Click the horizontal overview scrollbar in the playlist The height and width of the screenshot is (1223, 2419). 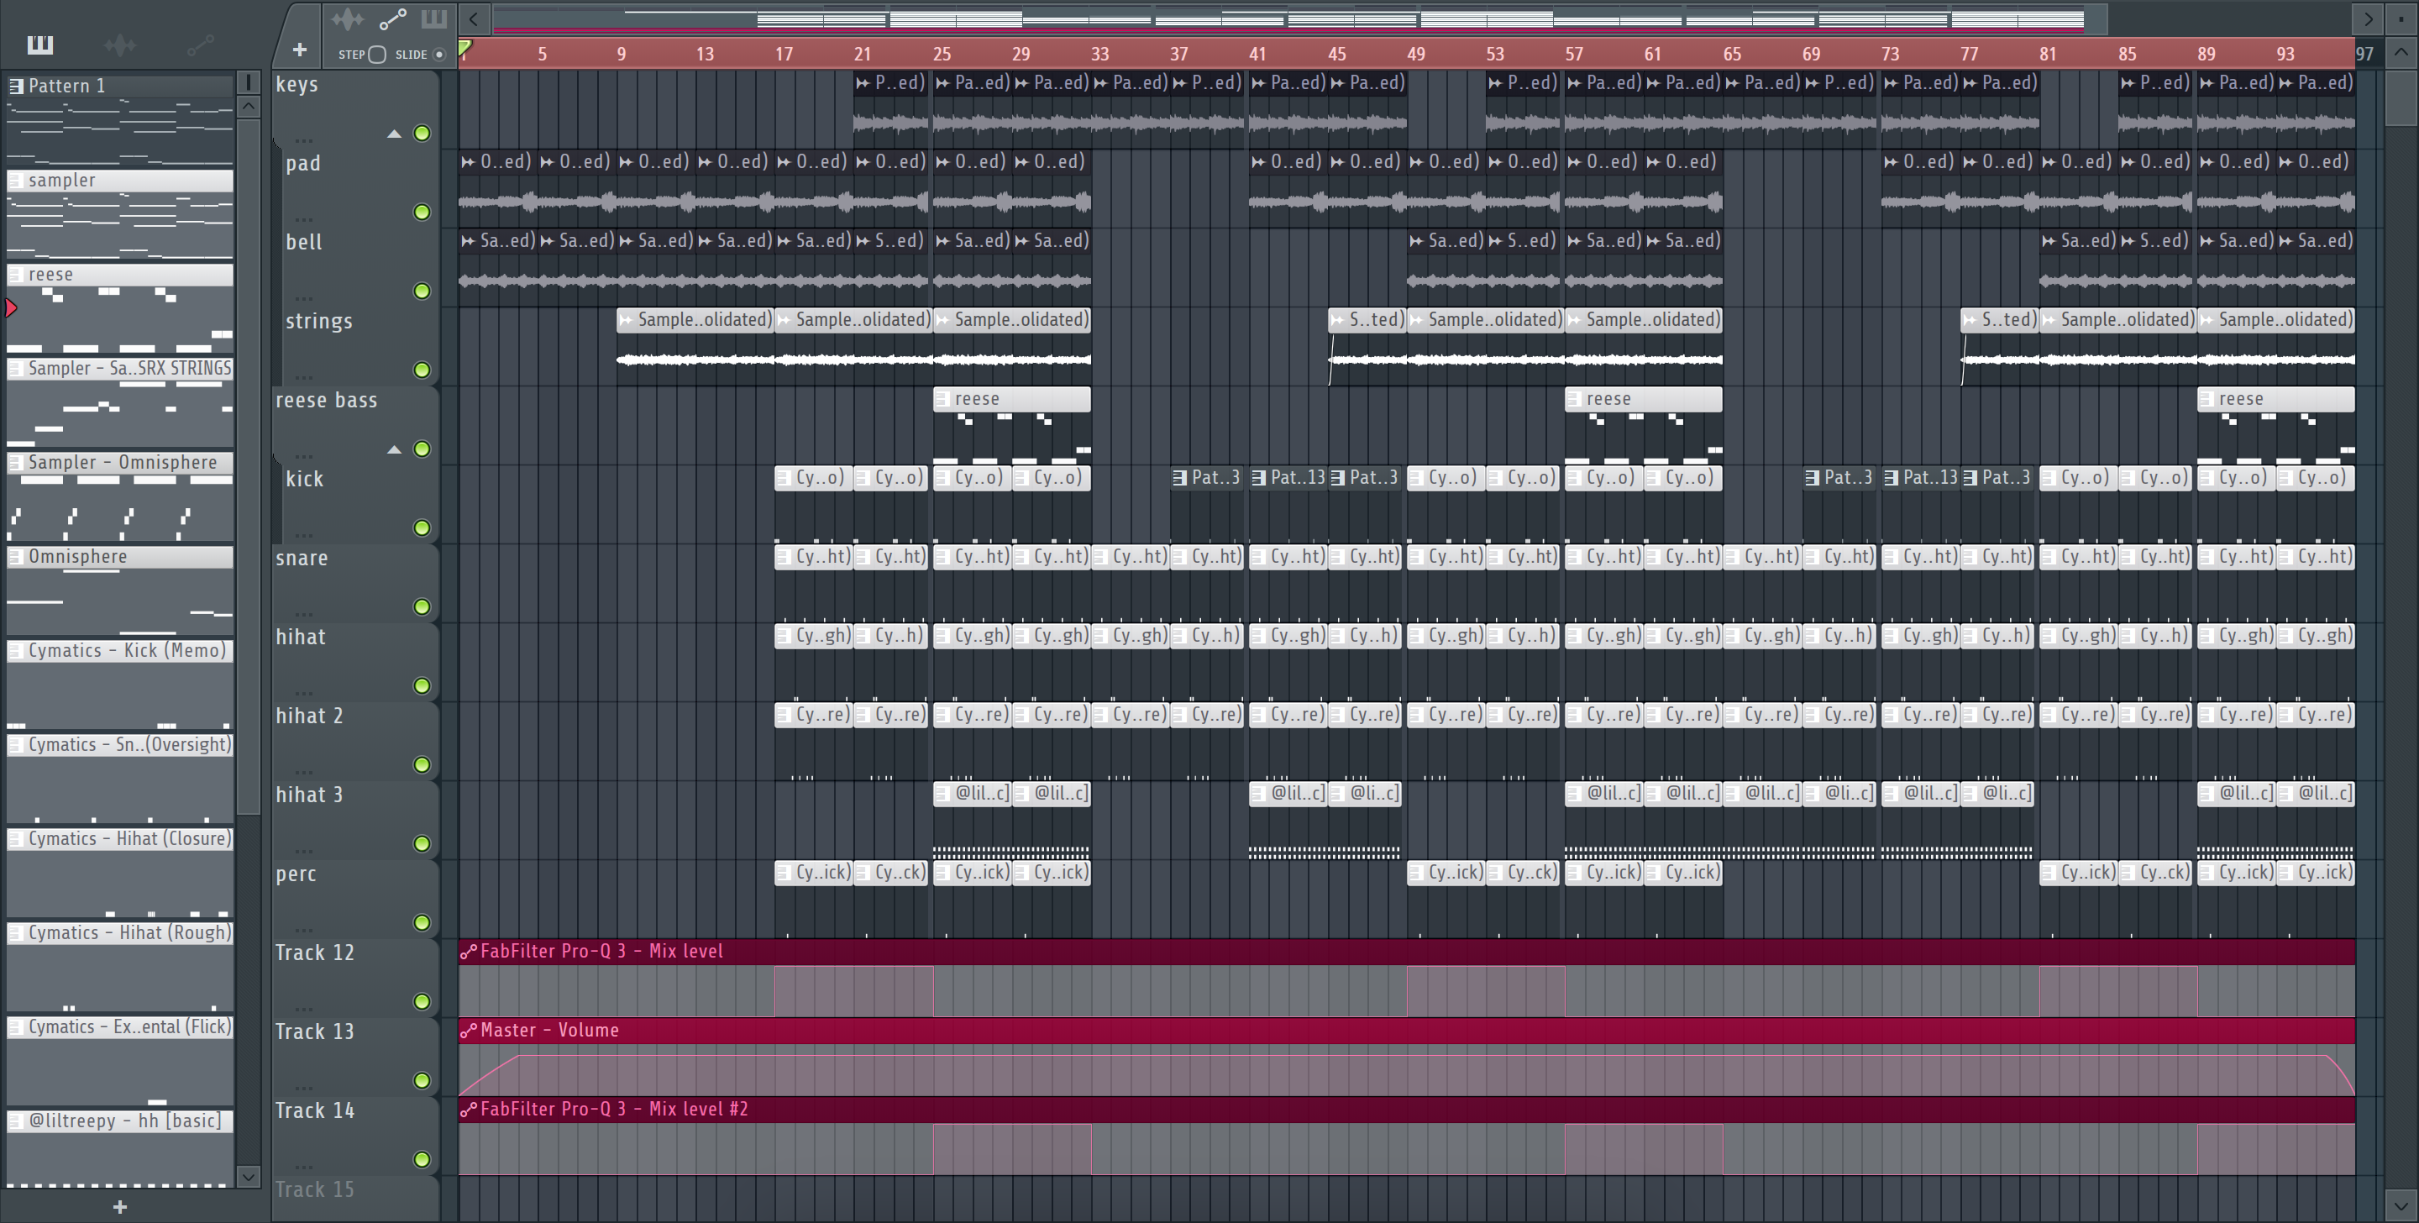pyautogui.click(x=1299, y=18)
